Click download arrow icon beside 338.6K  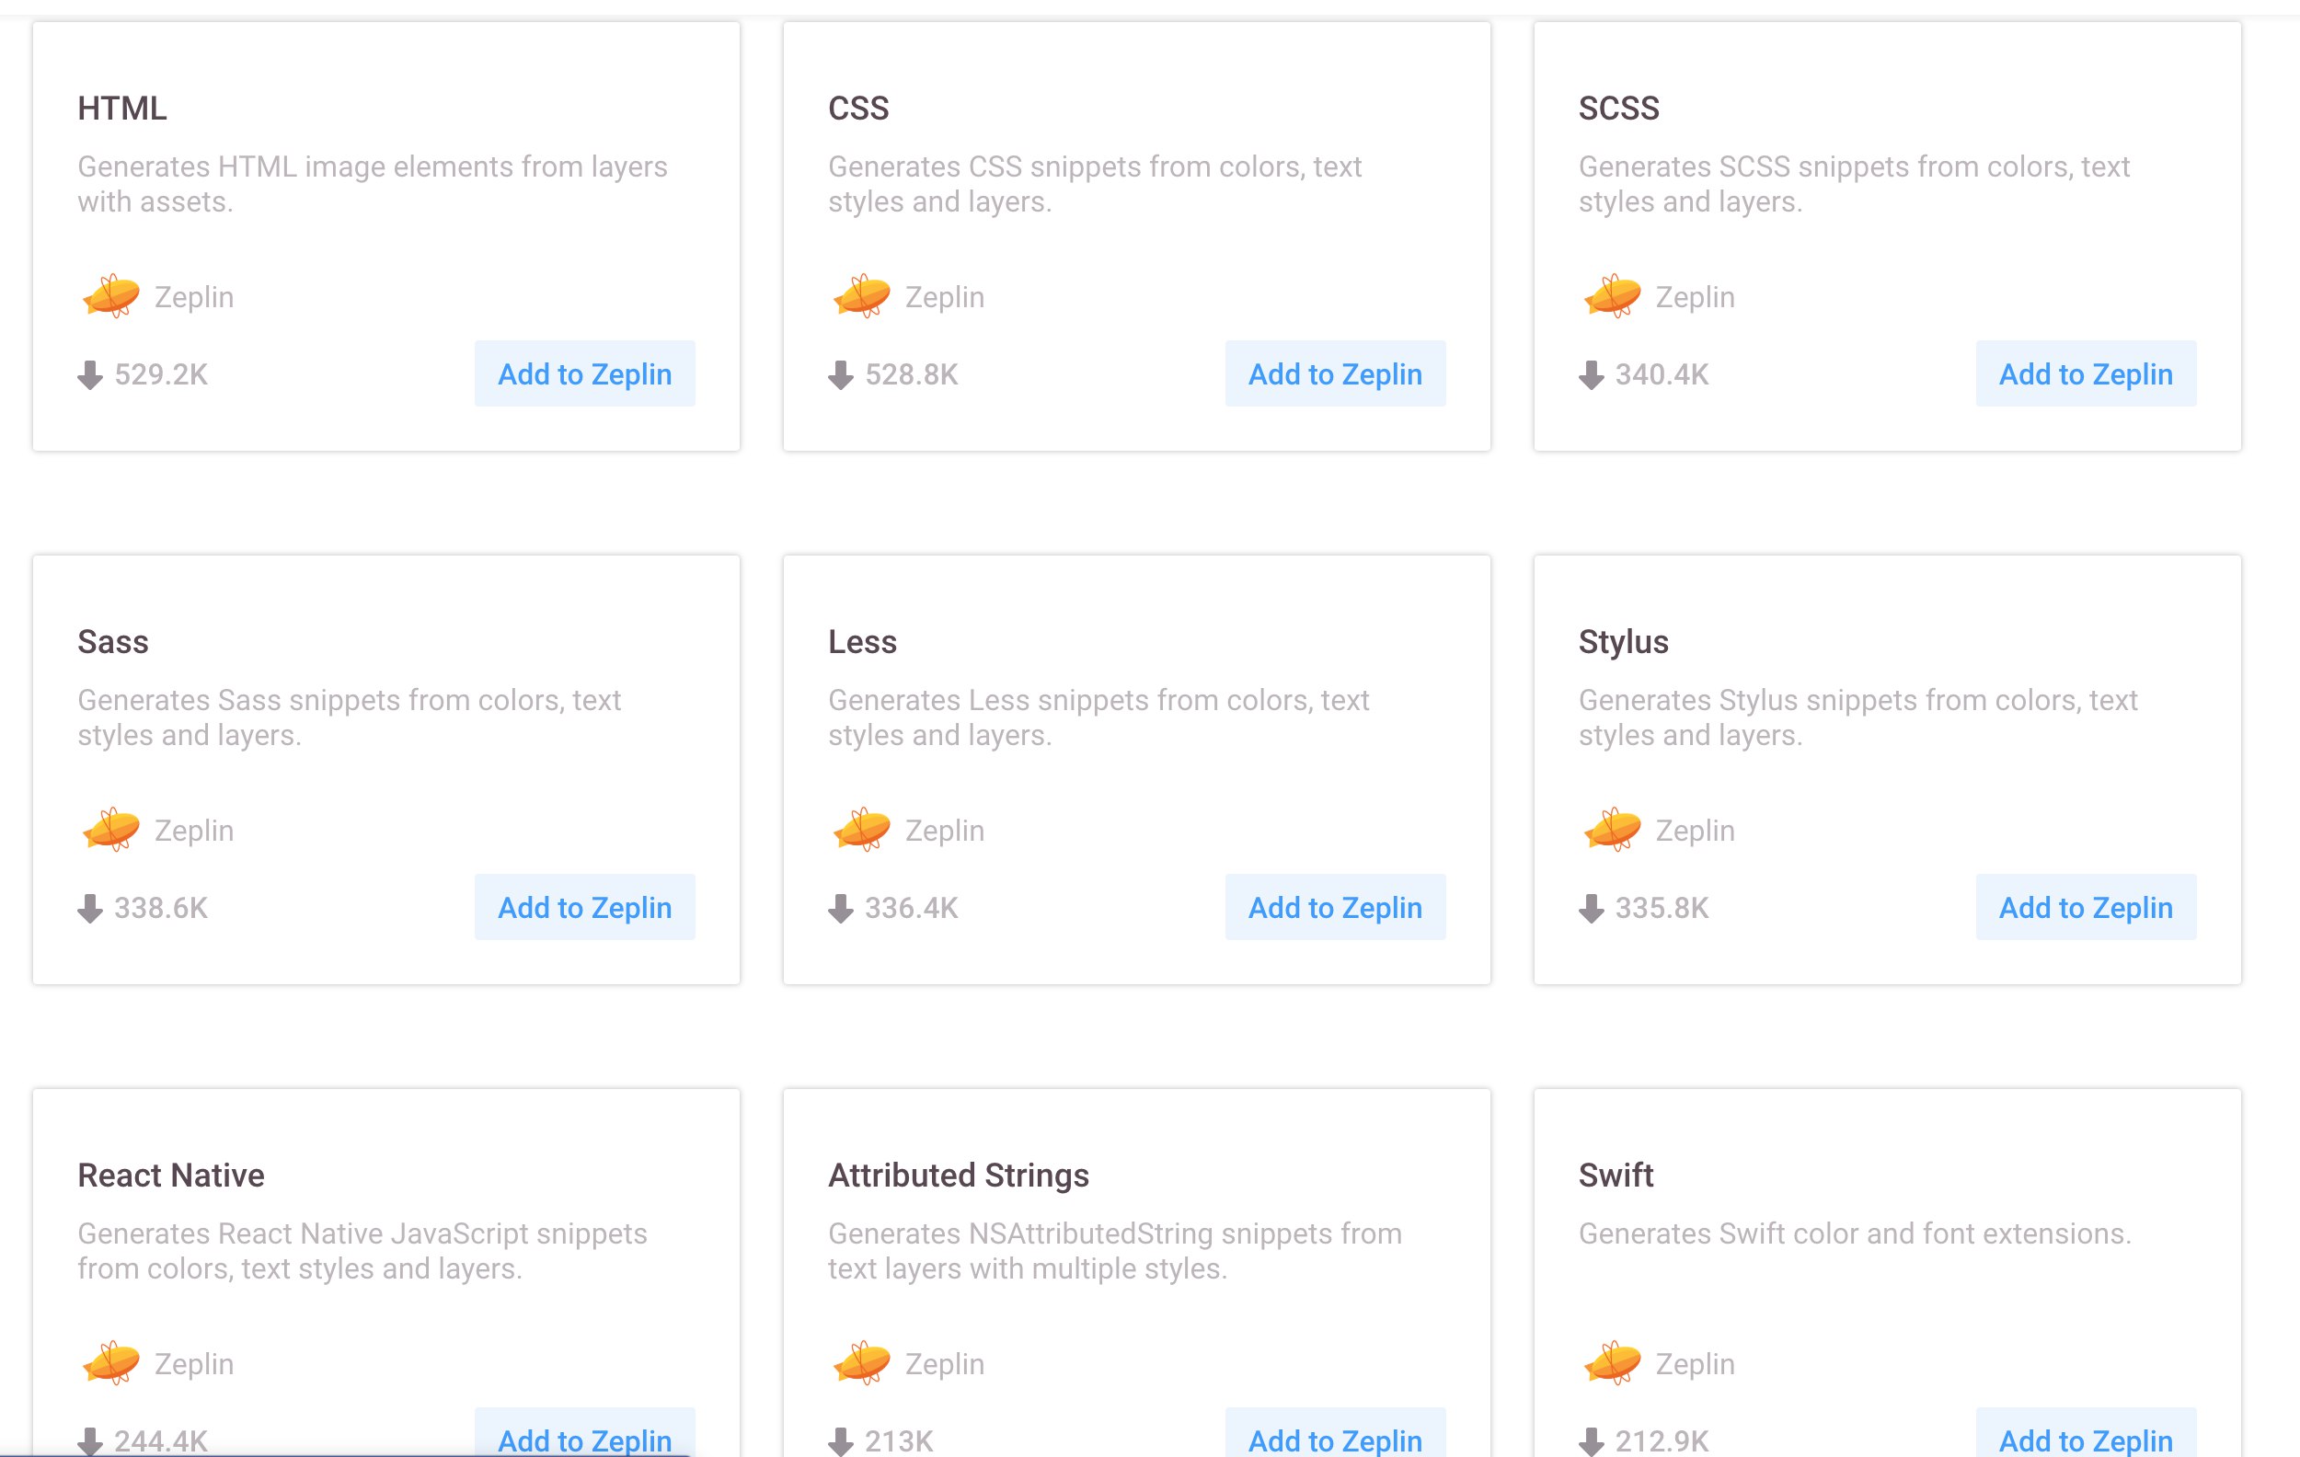click(90, 909)
